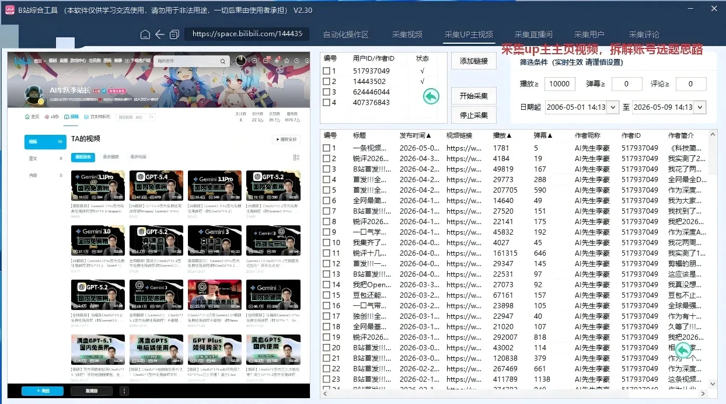Click the 播放≥ input field showing 10000
This screenshot has width=726, height=404.
[560, 84]
